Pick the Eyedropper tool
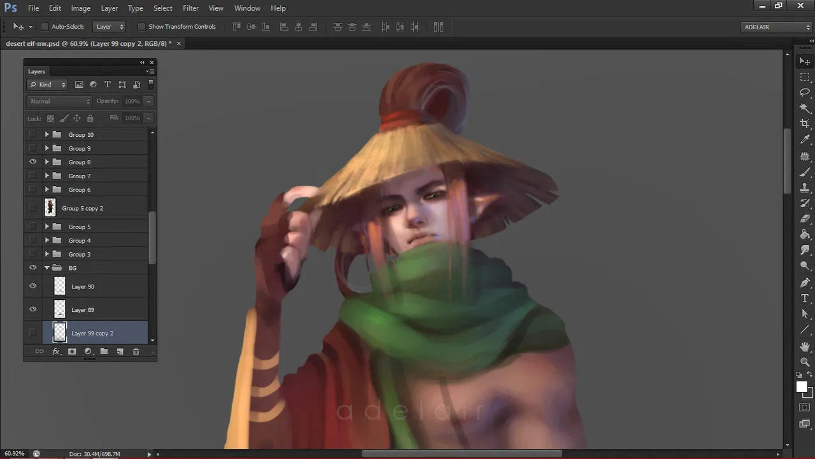 pos(805,139)
